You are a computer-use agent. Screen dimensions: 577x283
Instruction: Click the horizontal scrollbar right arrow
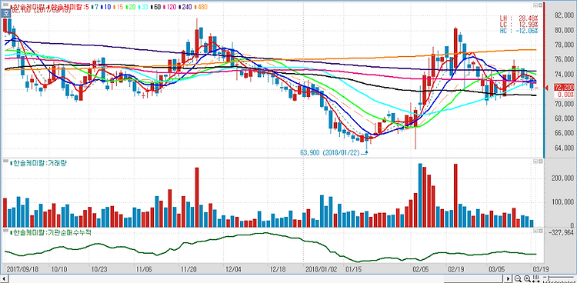(509, 278)
